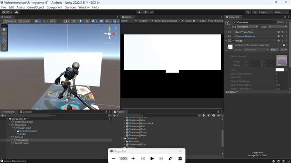Open the Unity search magnifier icon
This screenshot has width=291, height=163.
point(255,12)
